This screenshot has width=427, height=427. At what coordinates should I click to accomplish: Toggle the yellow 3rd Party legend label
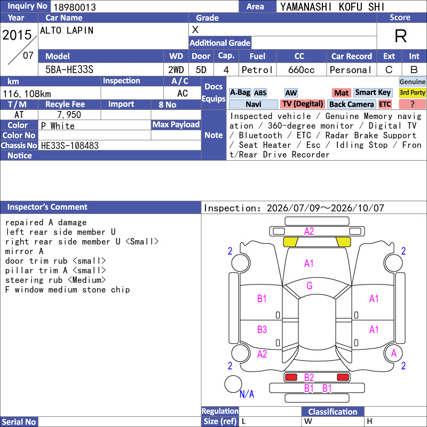click(412, 93)
